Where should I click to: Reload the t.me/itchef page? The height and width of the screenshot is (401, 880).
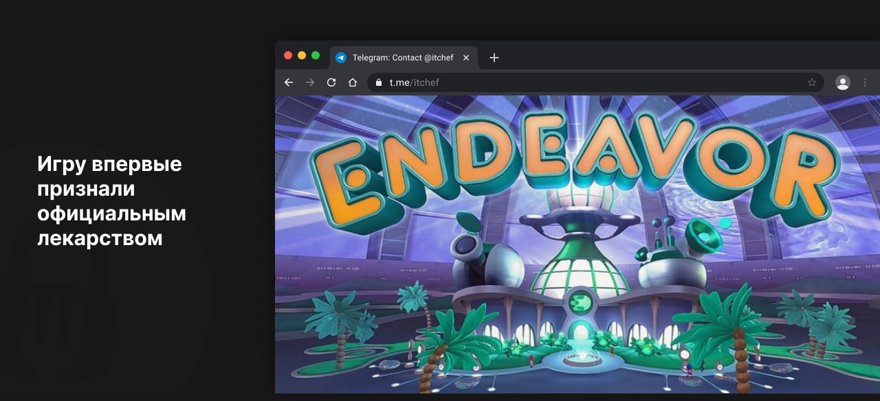click(331, 82)
